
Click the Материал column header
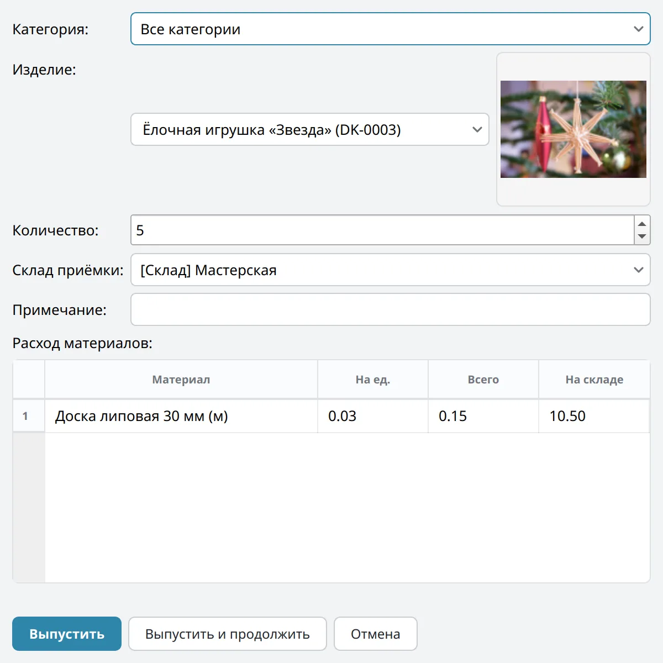coord(181,380)
